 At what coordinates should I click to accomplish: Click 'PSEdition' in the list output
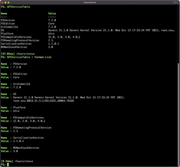pyautogui.click(x=20, y=74)
